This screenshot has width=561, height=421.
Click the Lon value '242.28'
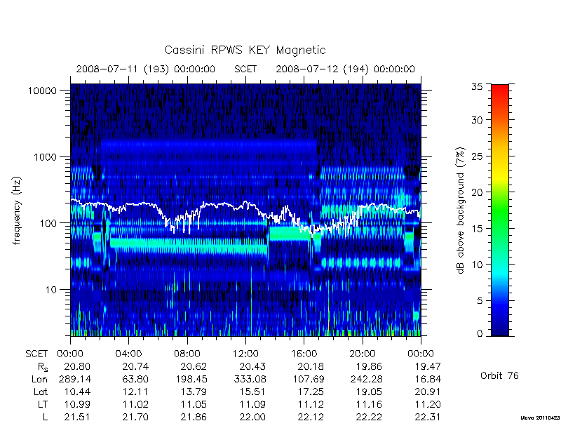[366, 379]
